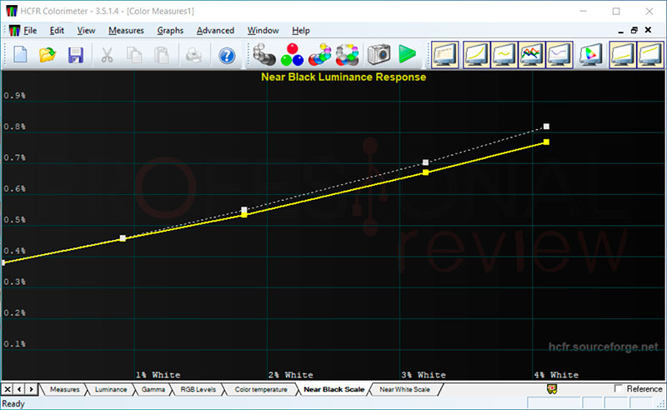
Task: Switch to the Gamma tab
Action: pos(153,390)
